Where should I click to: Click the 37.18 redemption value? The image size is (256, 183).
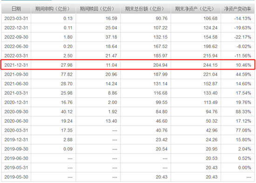point(111,37)
